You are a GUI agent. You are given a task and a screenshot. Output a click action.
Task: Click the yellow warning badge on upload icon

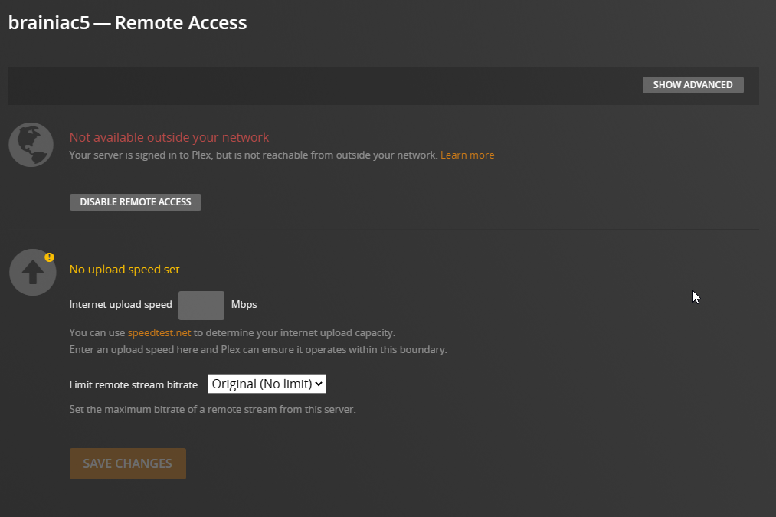point(50,257)
